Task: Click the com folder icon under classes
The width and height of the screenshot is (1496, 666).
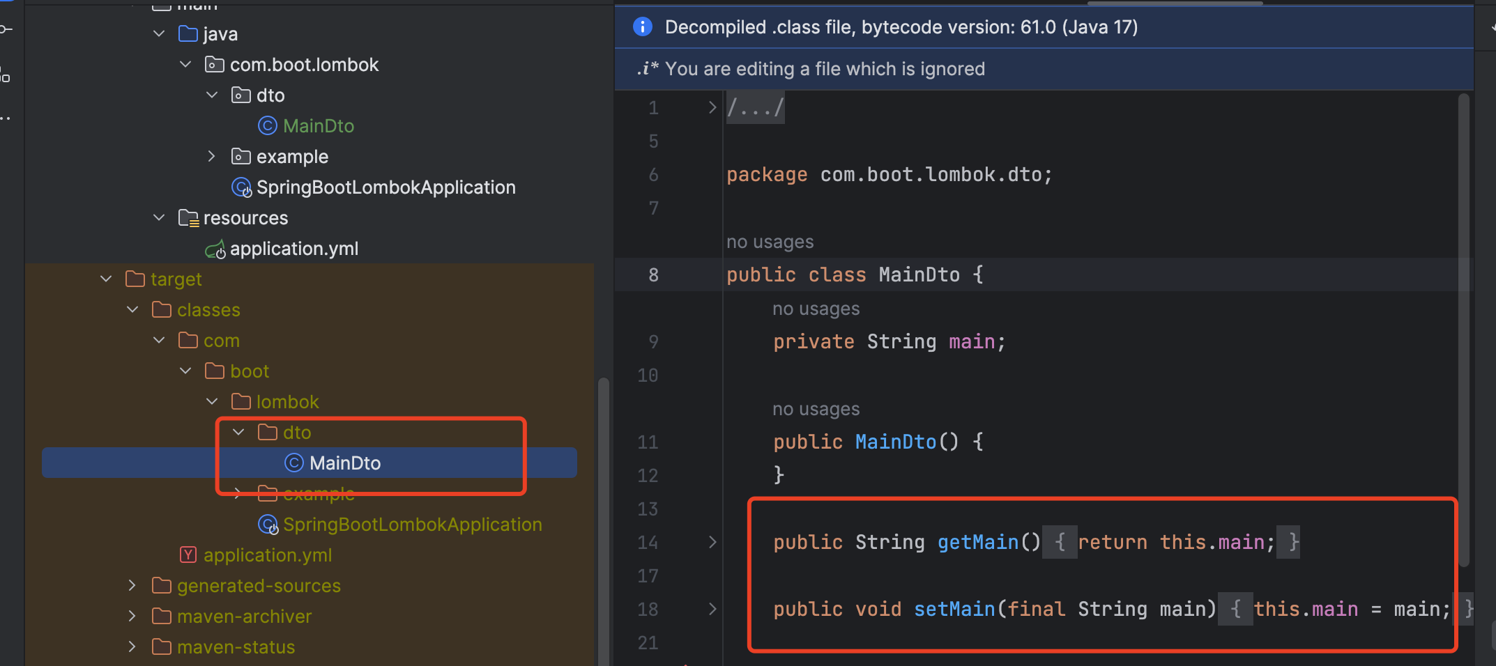Action: (x=188, y=340)
